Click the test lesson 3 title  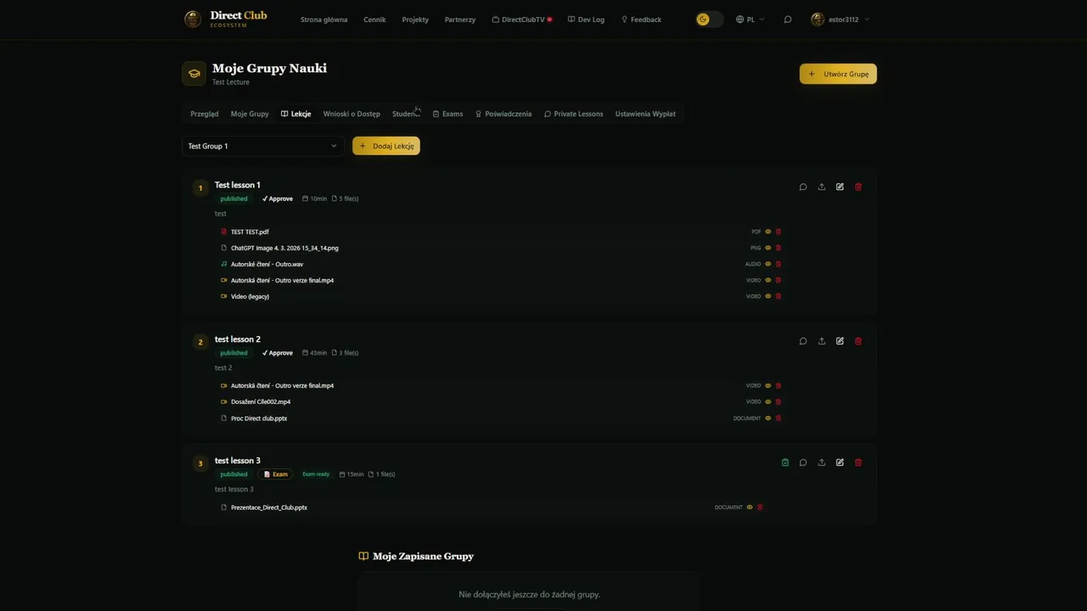[238, 461]
